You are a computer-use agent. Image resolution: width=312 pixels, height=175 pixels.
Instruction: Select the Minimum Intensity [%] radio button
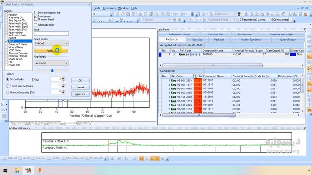(8, 92)
